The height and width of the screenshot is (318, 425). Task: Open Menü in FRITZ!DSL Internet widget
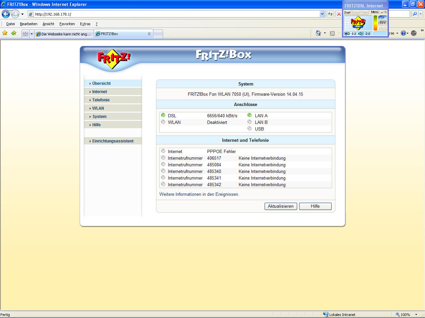pos(375,12)
